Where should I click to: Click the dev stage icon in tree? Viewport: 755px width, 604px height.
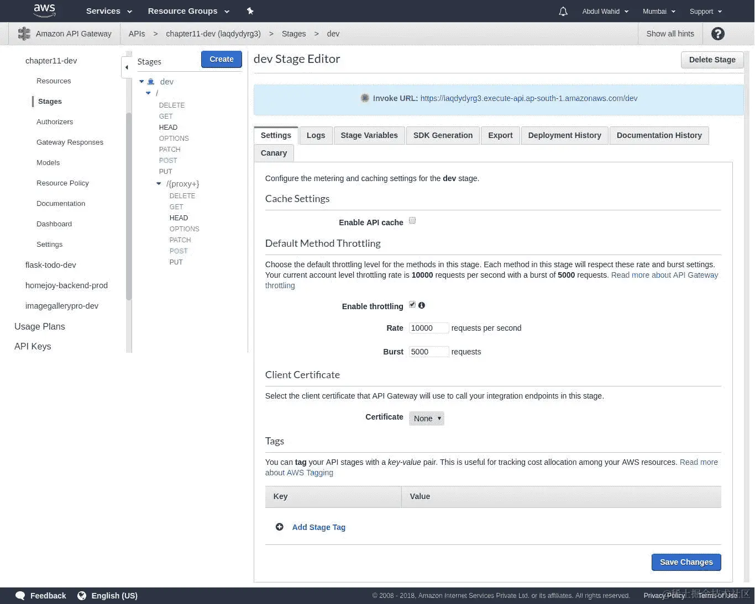[151, 82]
